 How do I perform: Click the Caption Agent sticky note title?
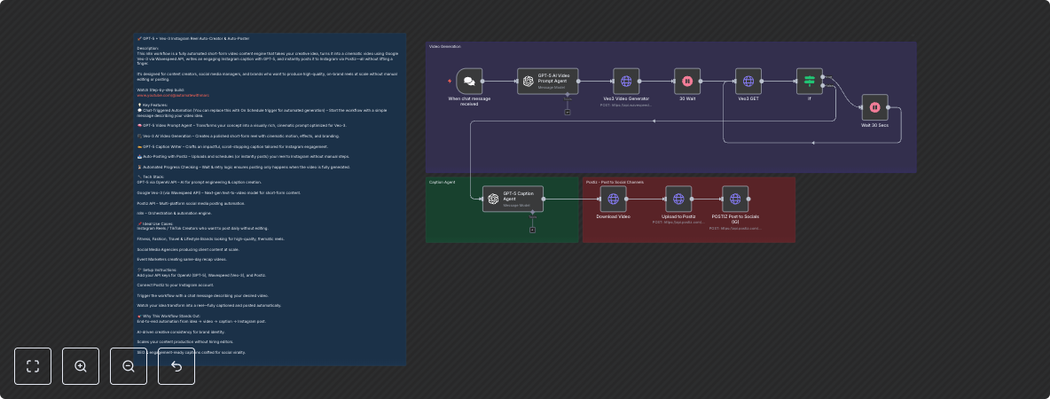pos(442,182)
